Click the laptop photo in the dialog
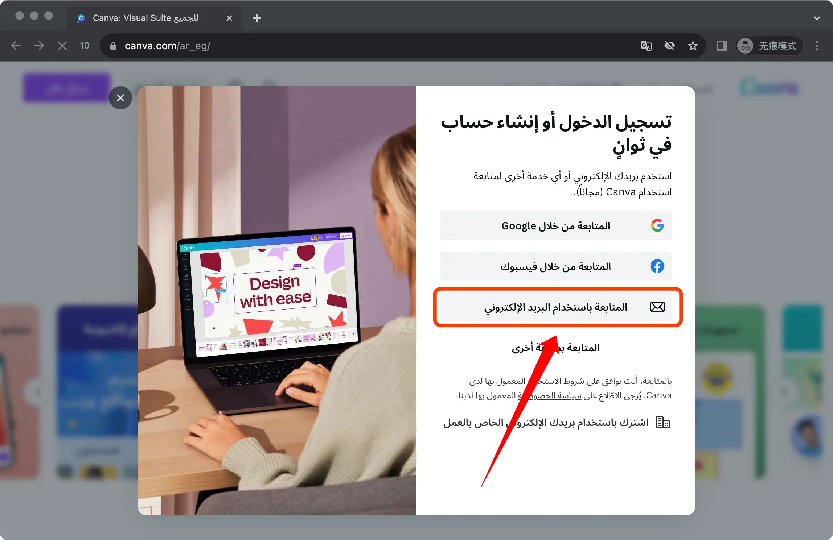 (x=277, y=301)
